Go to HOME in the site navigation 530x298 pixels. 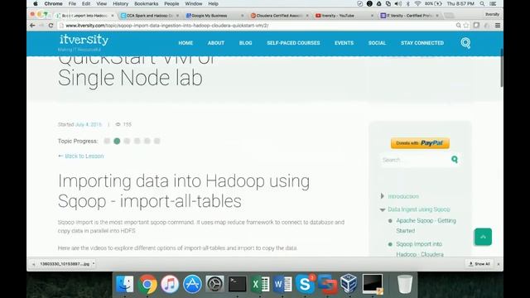(185, 43)
